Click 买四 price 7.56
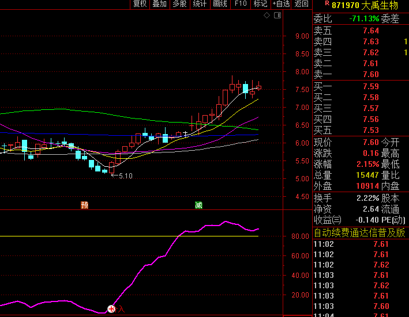The height and width of the screenshot is (317, 409). point(371,119)
